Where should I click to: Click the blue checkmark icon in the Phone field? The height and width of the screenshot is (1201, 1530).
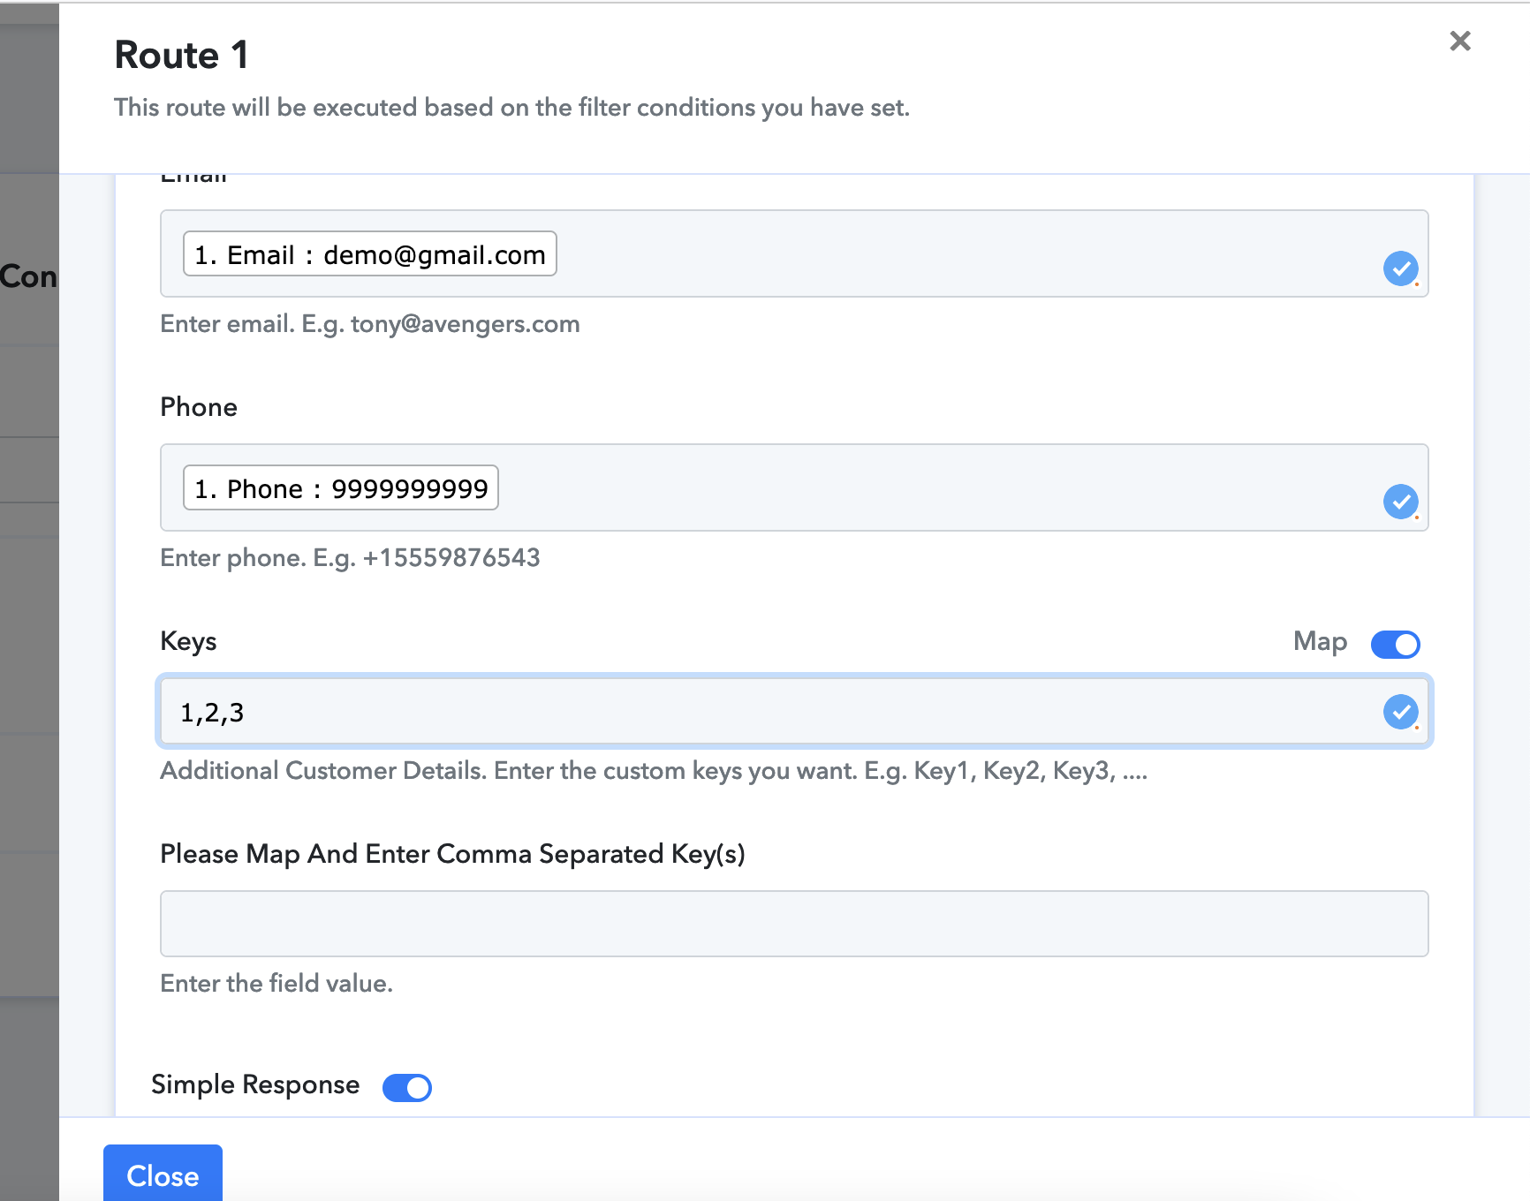tap(1401, 502)
